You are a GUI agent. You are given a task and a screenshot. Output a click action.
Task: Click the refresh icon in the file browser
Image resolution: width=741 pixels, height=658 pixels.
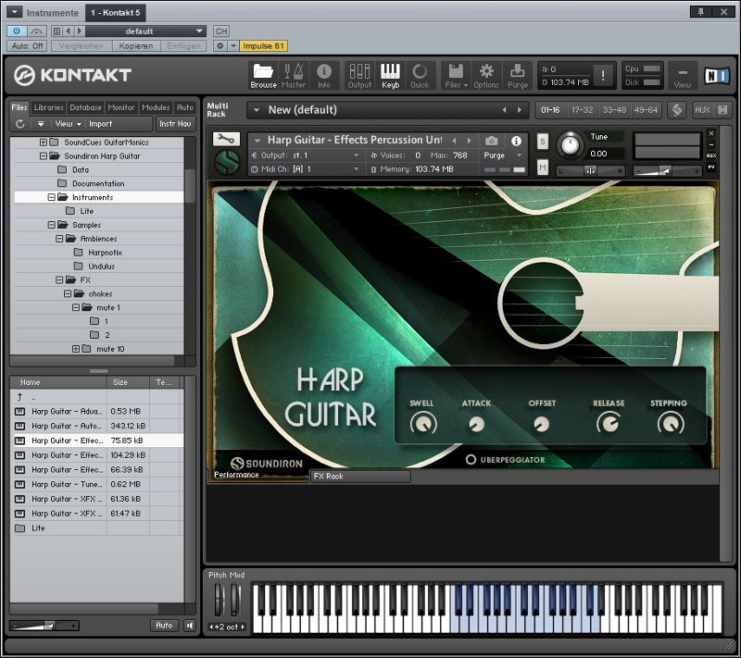tap(19, 124)
